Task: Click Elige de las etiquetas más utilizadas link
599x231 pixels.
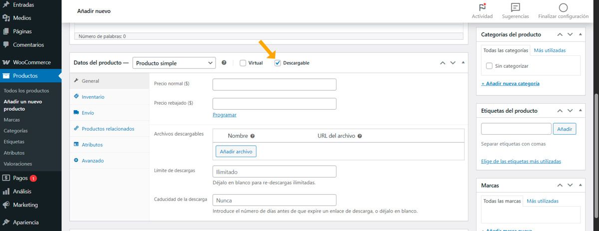Action: click(521, 161)
